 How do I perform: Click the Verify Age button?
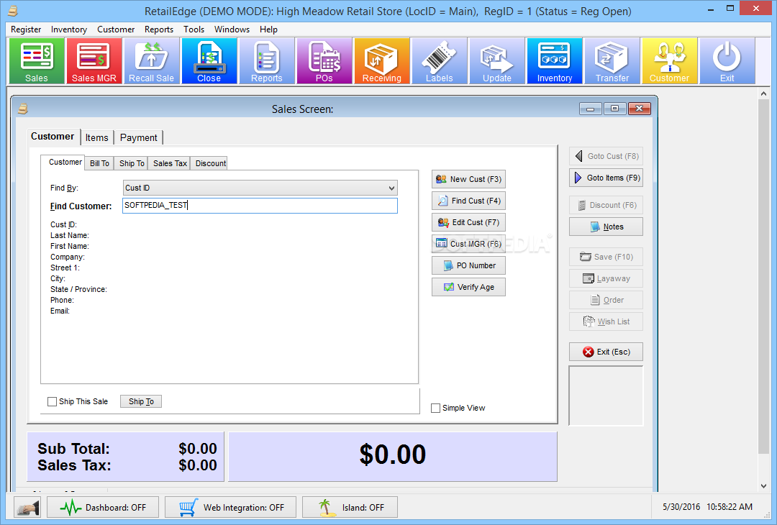point(469,287)
